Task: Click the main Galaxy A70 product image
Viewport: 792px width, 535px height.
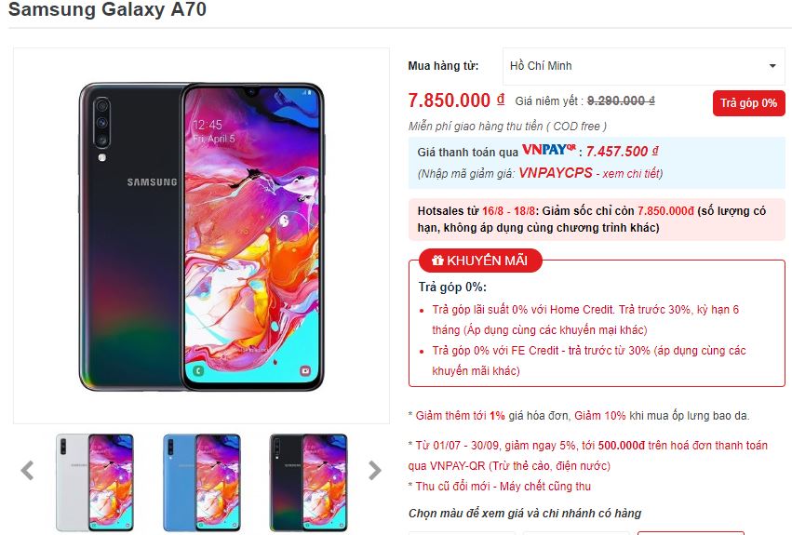Action: coord(202,236)
